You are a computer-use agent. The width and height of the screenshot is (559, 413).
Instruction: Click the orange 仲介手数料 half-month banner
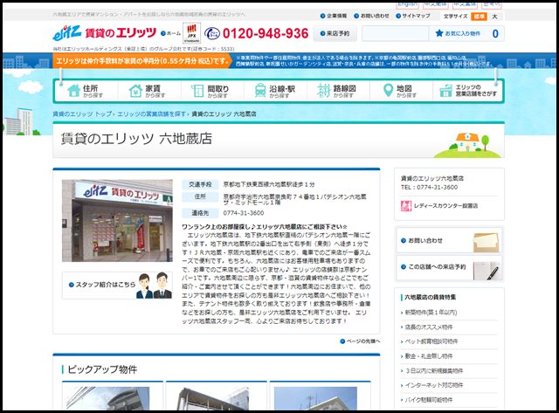click(142, 61)
